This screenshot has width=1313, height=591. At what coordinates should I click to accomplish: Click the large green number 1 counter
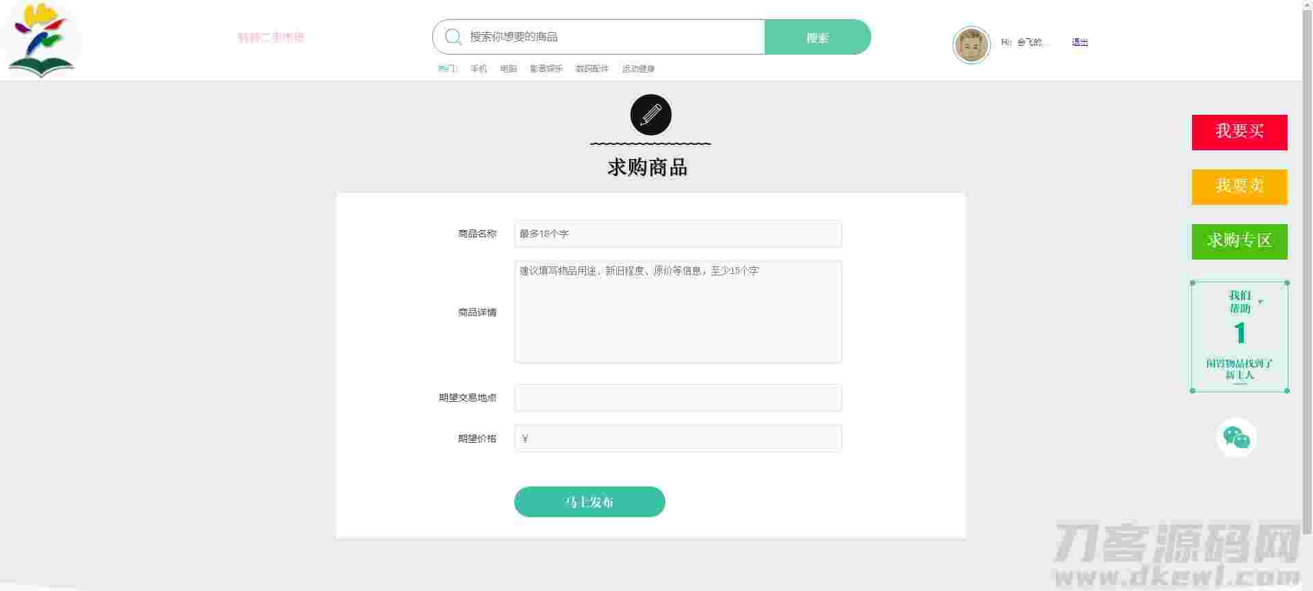pos(1240,333)
